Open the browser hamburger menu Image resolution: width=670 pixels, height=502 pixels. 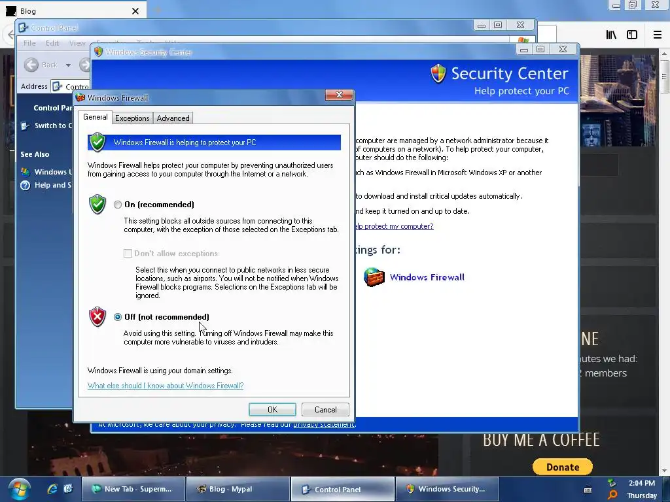(657, 35)
